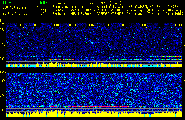Select the 0139 time marker

[x=161, y=25]
